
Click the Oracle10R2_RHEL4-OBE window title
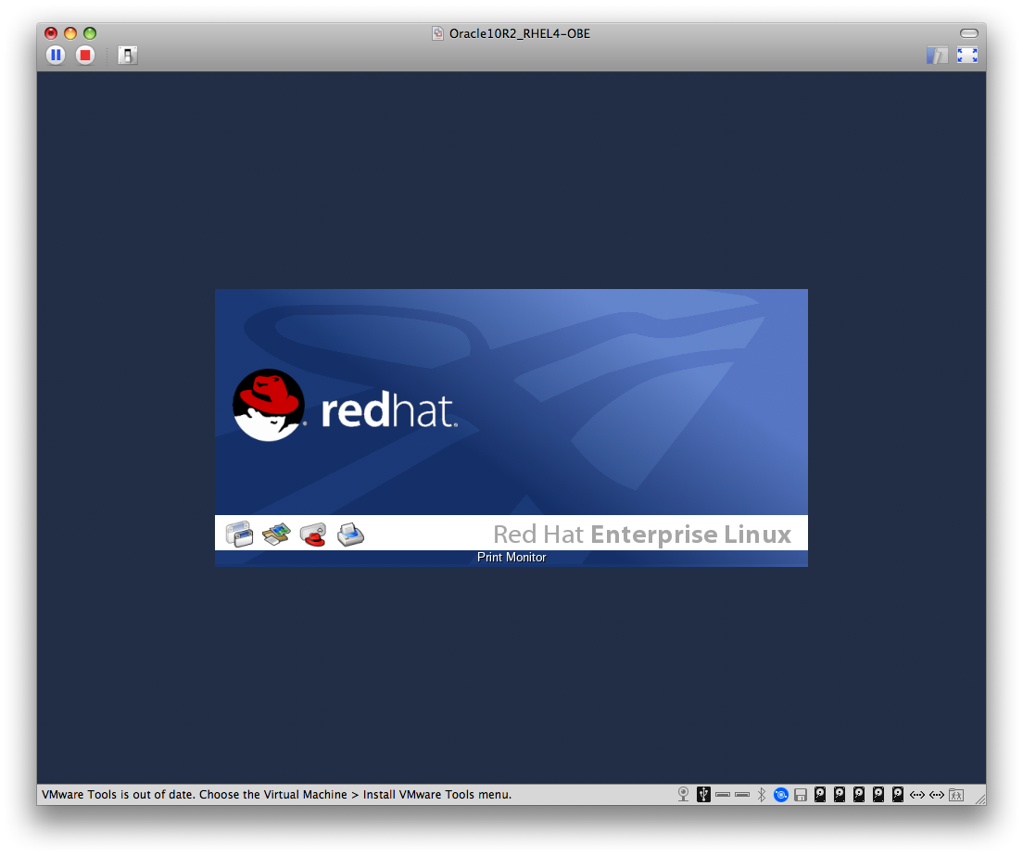[519, 33]
